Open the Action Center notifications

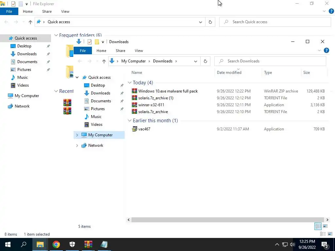(x=325, y=244)
